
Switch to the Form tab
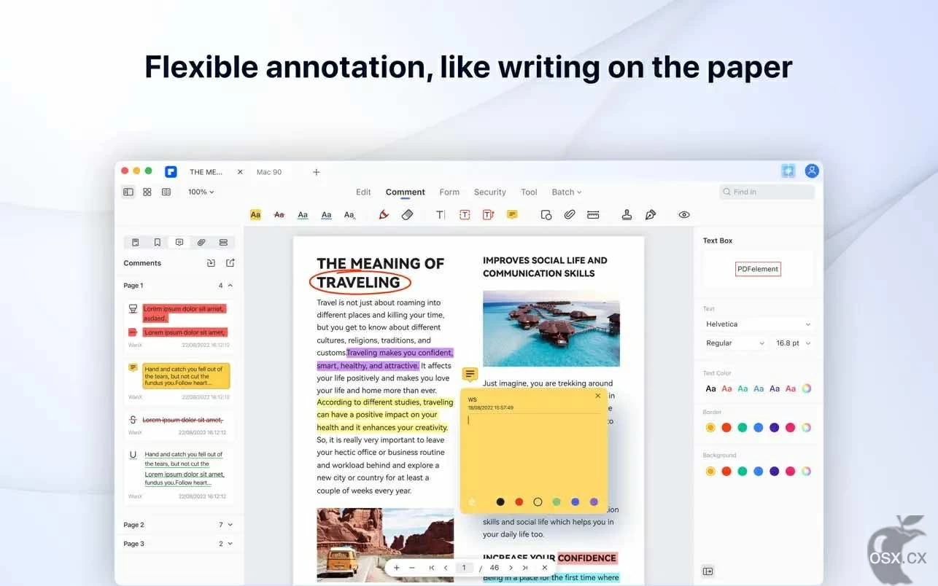[449, 192]
